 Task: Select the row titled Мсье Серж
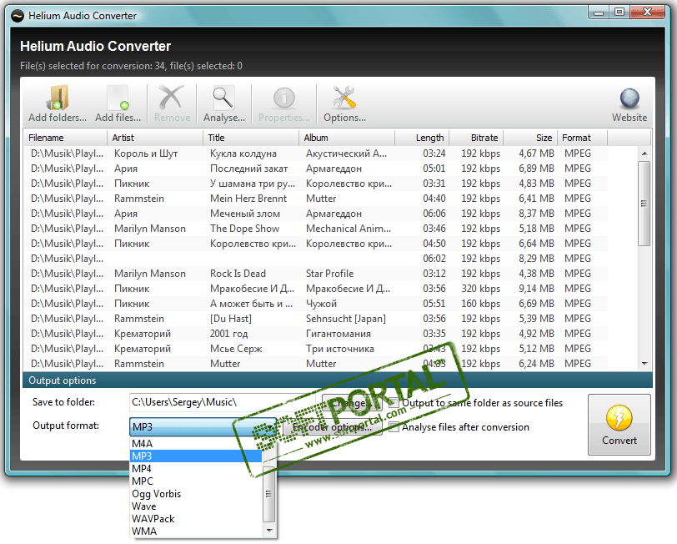(315, 349)
